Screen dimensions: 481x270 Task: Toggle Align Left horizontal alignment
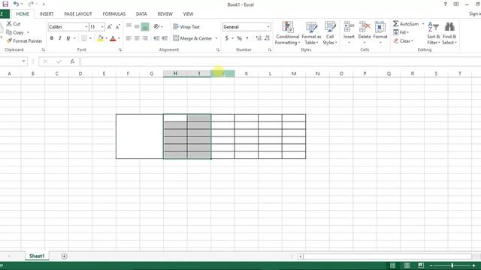pyautogui.click(x=129, y=38)
